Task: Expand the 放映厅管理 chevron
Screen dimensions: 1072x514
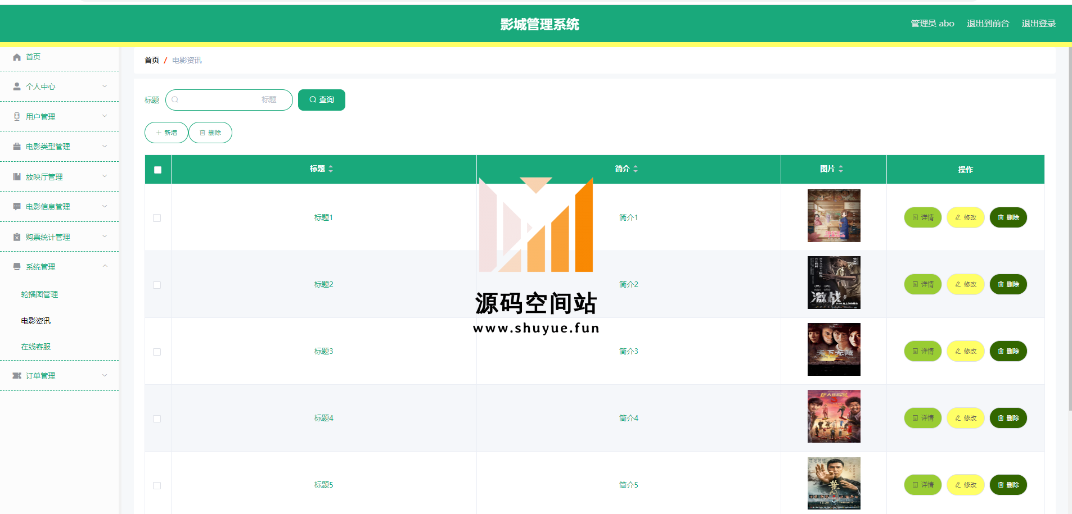Action: [x=105, y=176]
